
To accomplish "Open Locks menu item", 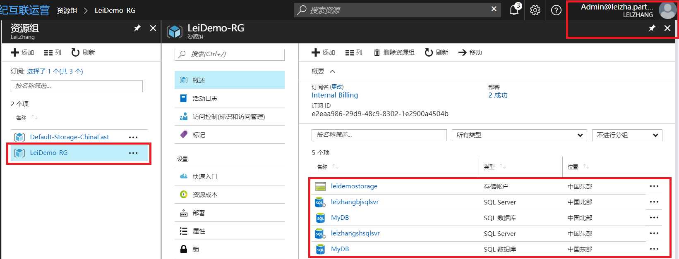I will (230, 249).
